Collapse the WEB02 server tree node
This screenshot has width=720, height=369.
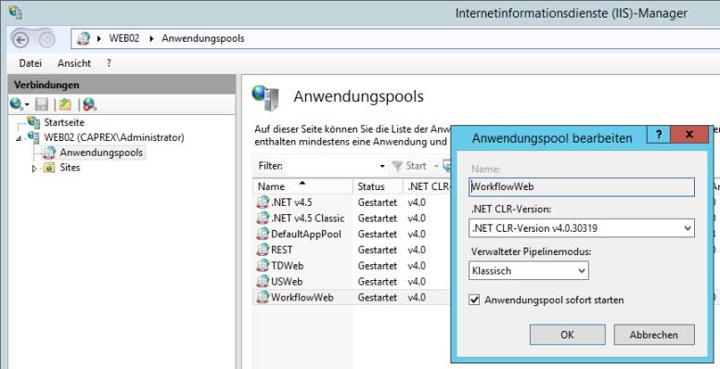point(19,138)
